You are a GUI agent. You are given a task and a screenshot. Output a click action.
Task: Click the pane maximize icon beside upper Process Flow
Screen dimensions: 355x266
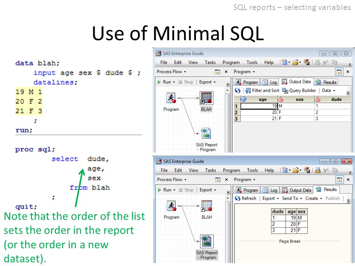coord(217,72)
